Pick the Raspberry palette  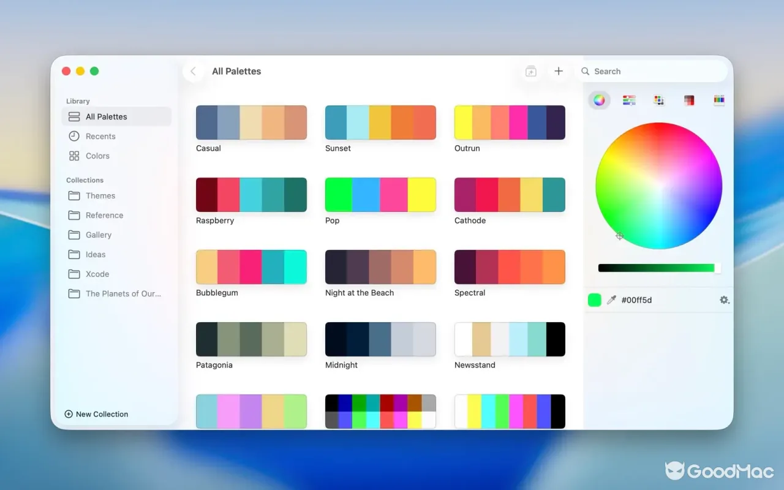pos(251,195)
